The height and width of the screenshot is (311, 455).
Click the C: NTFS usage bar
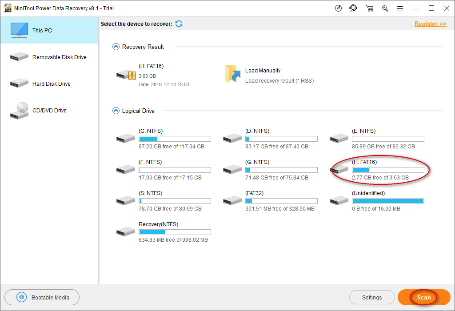[175, 139]
